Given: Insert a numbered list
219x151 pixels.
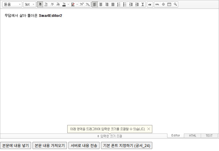Looking at the screenshot, I should tap(119, 5).
